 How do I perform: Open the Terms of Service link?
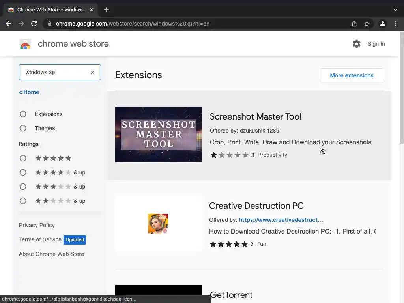point(40,239)
